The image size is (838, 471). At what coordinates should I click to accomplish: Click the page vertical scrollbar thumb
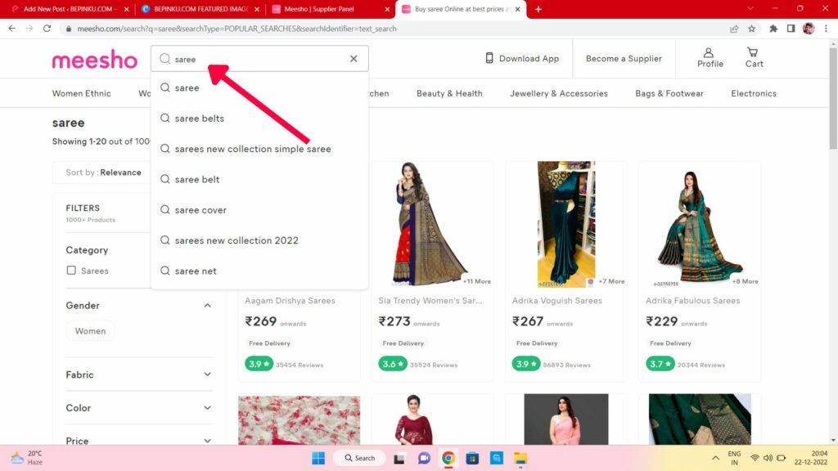click(x=832, y=99)
